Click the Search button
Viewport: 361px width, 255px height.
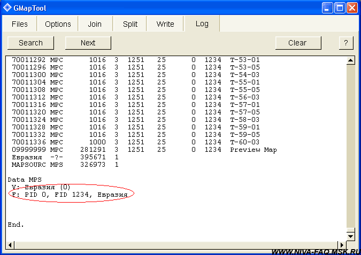click(x=30, y=43)
